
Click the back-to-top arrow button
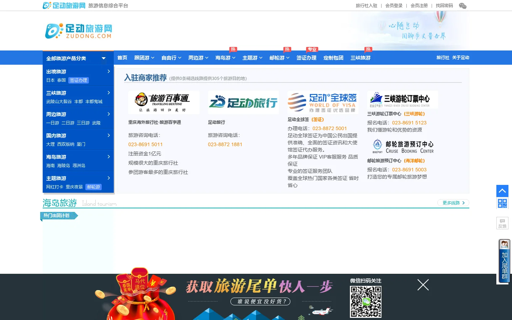(502, 191)
